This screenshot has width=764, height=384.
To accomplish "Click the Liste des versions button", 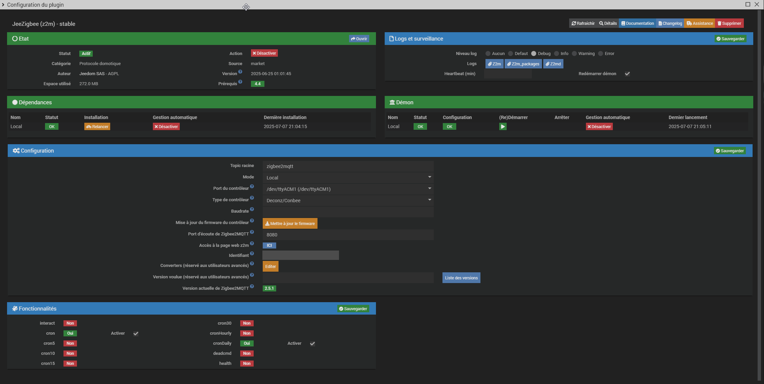I will click(461, 278).
